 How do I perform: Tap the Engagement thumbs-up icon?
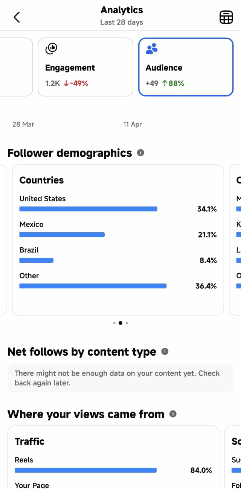(x=51, y=49)
